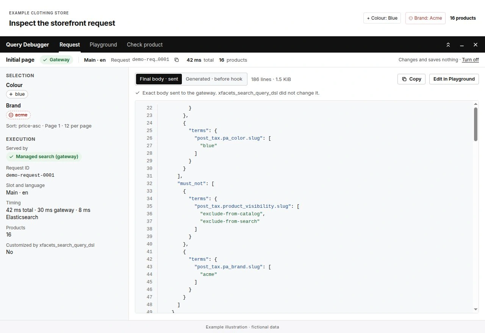Click line number 25 in the gutter
The width and height of the screenshot is (485, 333).
[x=149, y=131]
